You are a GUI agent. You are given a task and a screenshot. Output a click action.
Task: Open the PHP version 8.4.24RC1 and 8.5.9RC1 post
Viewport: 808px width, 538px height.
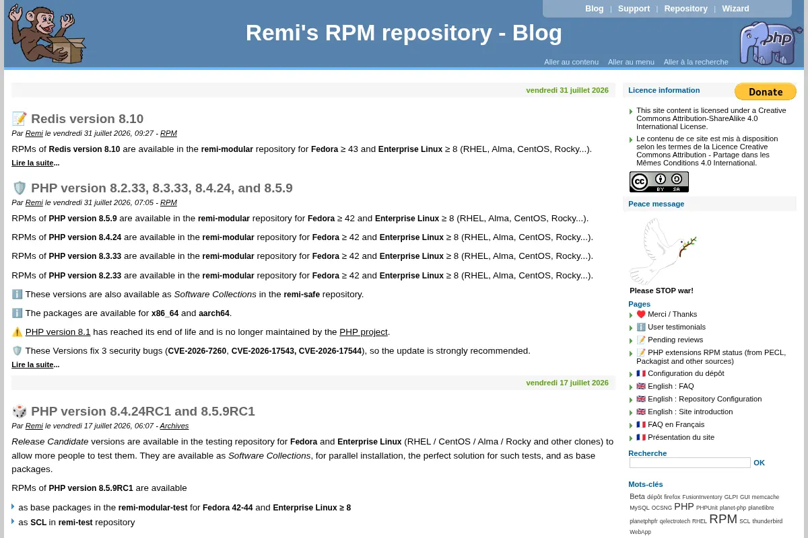(x=143, y=412)
